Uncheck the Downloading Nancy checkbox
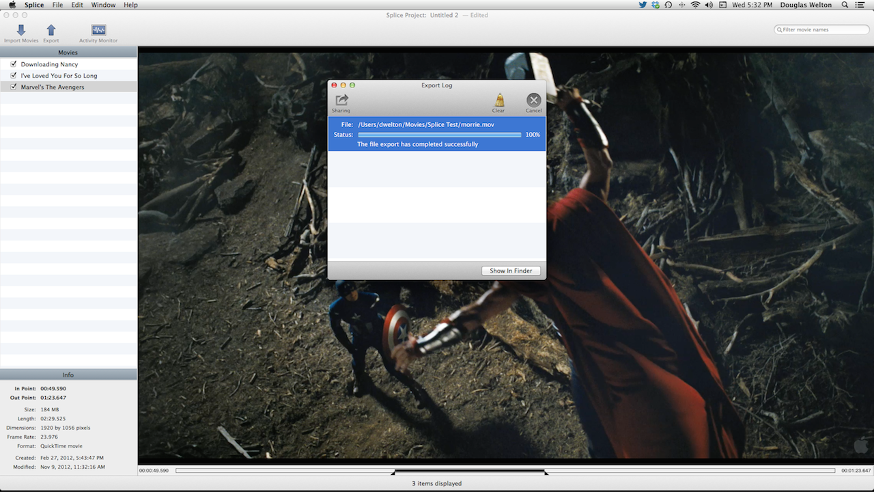Viewport: 874px width, 492px height. click(13, 64)
